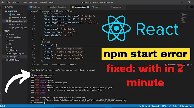Launch Go Live server from status bar
This screenshot has width=194, height=108.
(184, 106)
